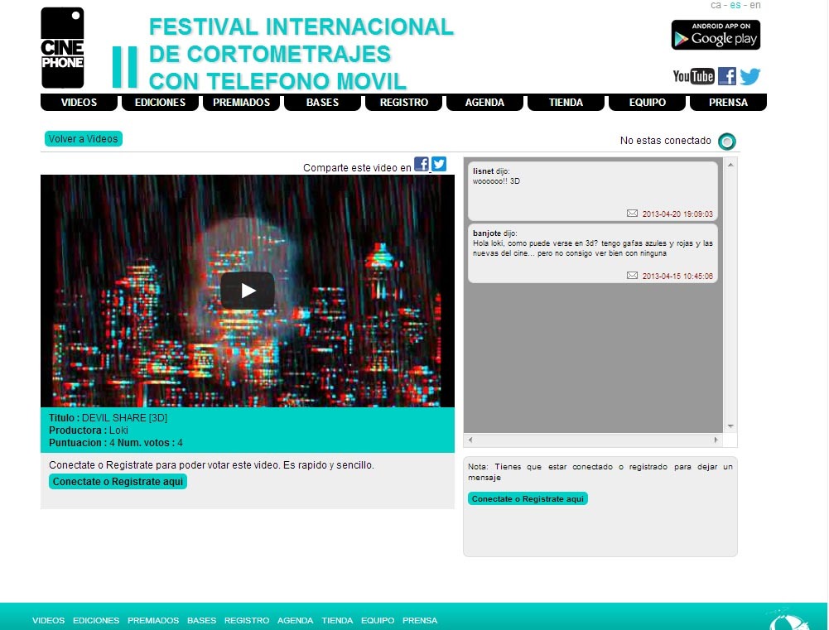The width and height of the screenshot is (829, 630).
Task: Click Conectate o Registrate aqui below video
Action: 118,482
